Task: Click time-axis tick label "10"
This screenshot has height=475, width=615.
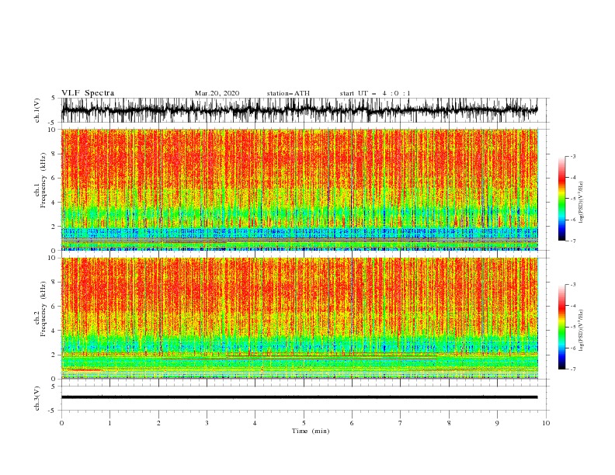Action: [546, 423]
